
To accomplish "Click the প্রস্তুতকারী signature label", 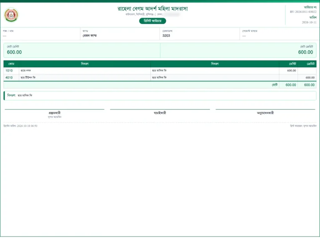I will tap(55, 113).
